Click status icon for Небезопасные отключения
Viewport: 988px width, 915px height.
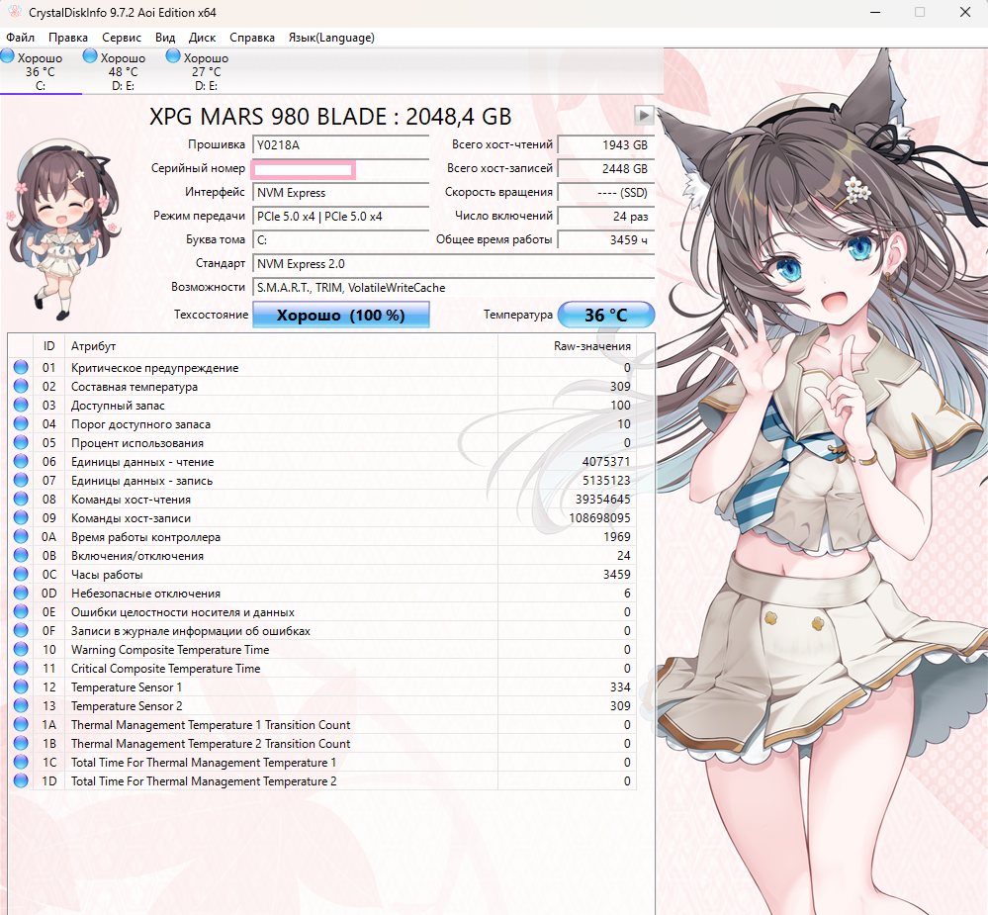pos(21,593)
